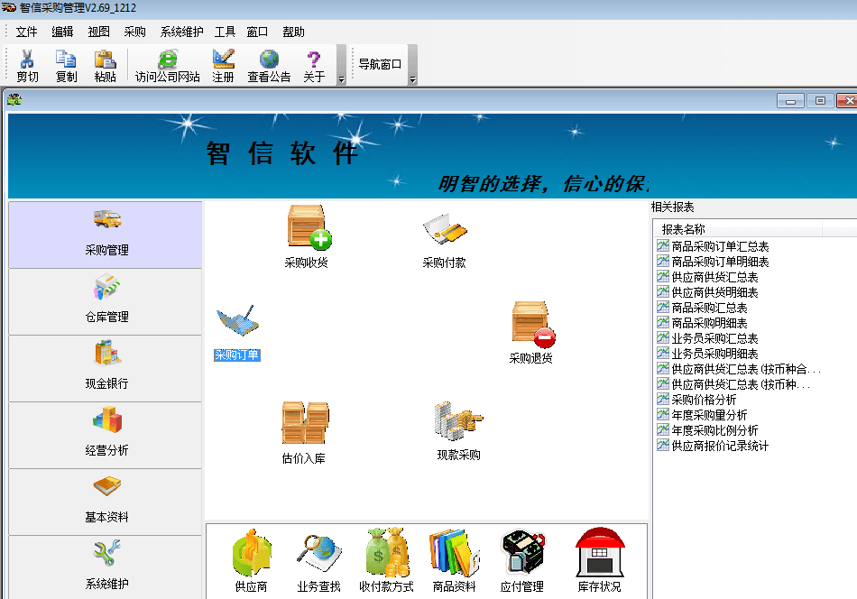The image size is (857, 599).
Task: Restore the inner navigation window
Action: point(820,100)
